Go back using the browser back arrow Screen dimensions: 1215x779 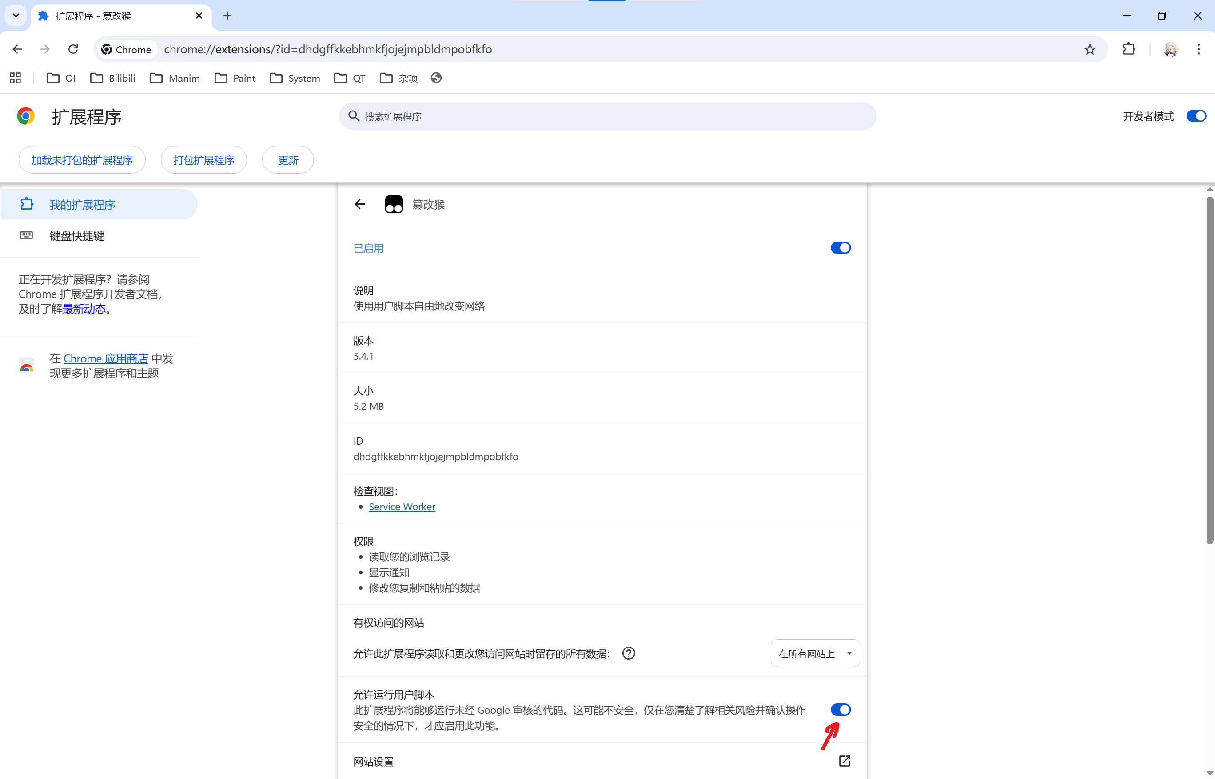pos(17,49)
